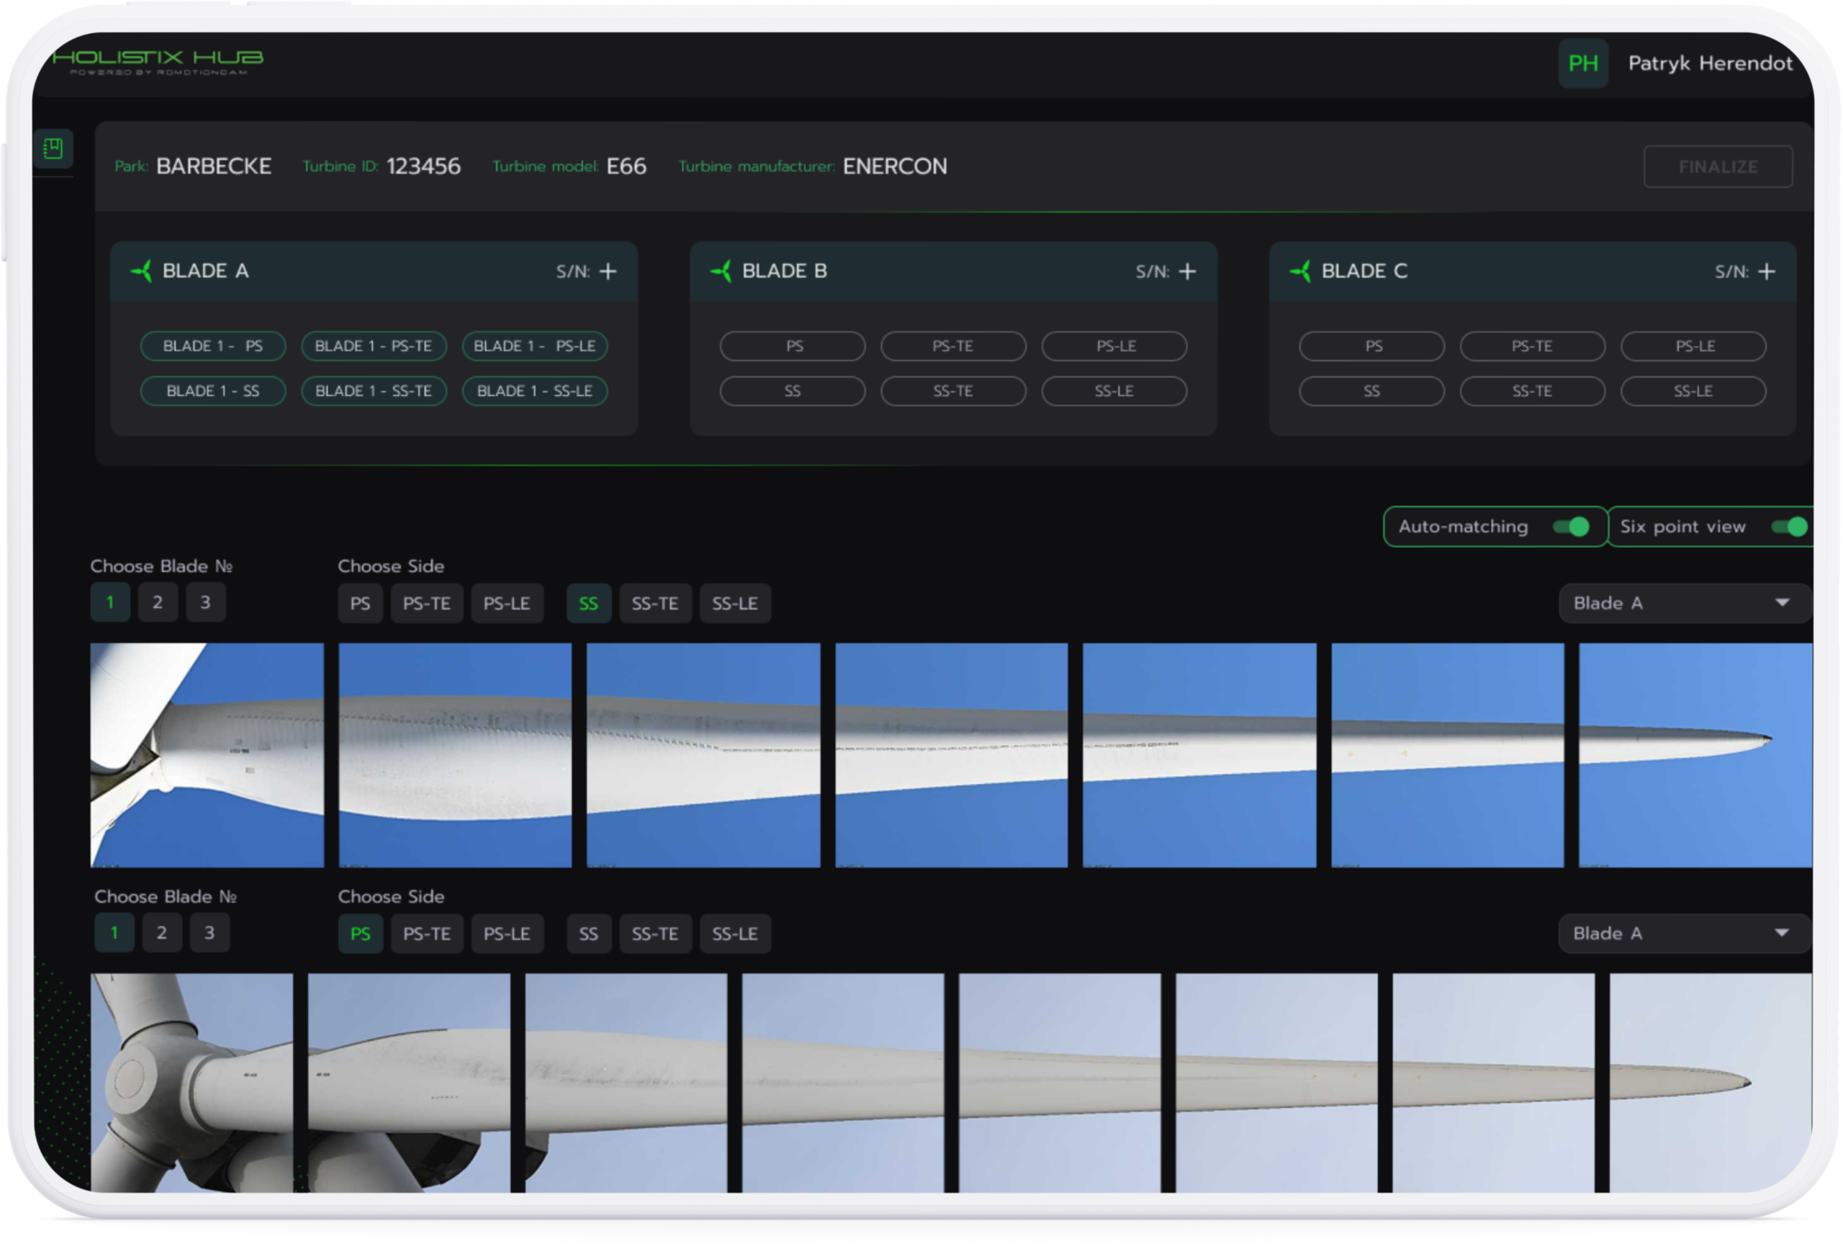This screenshot has width=1843, height=1249.
Task: Add serial number plus for Blade B
Action: pyautogui.click(x=1187, y=272)
